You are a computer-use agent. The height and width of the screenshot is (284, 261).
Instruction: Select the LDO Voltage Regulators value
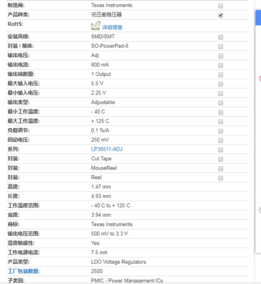(118, 262)
